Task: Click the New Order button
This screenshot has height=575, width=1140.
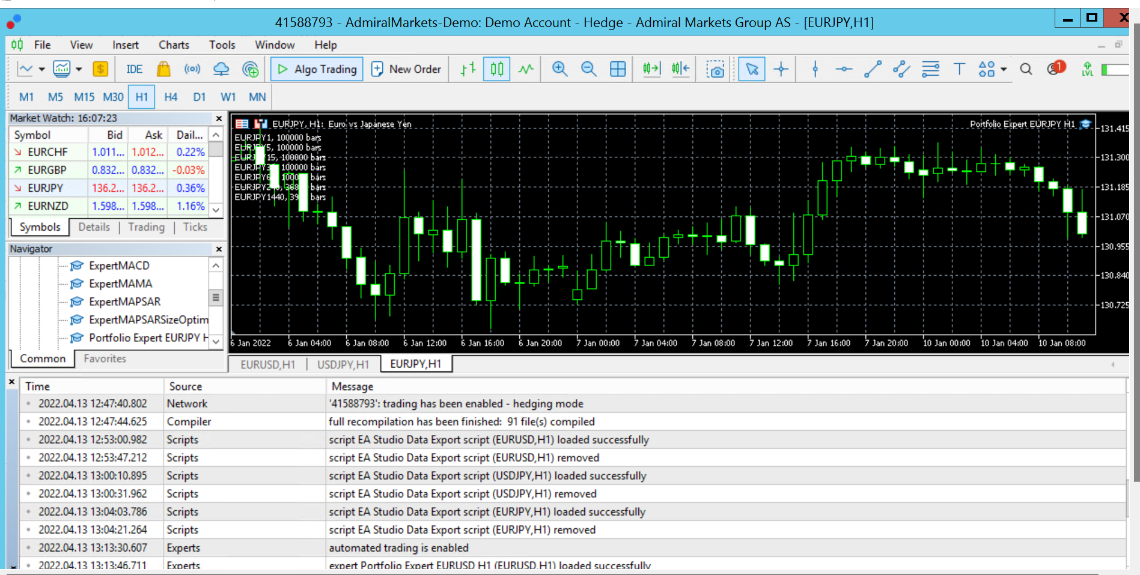Action: tap(406, 69)
